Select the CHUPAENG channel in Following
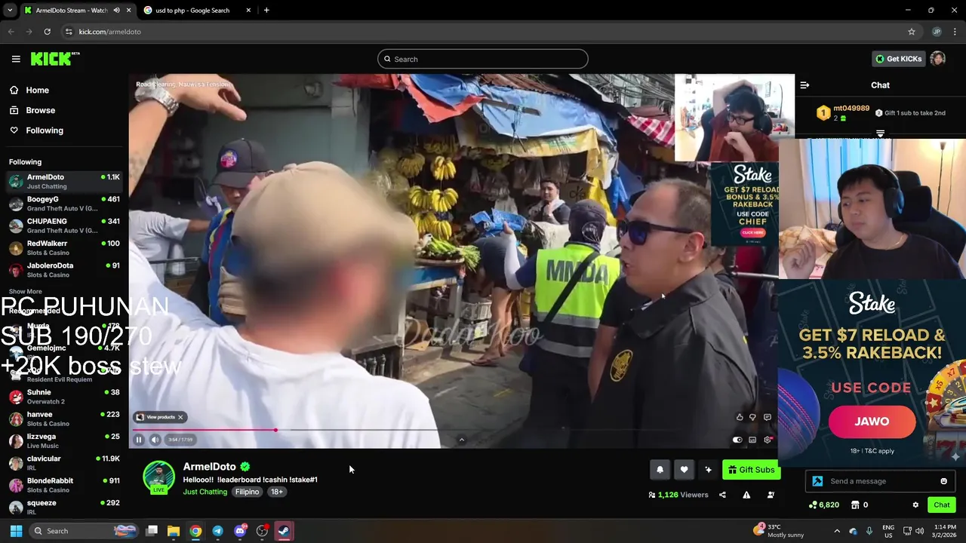The width and height of the screenshot is (966, 543). click(x=64, y=225)
